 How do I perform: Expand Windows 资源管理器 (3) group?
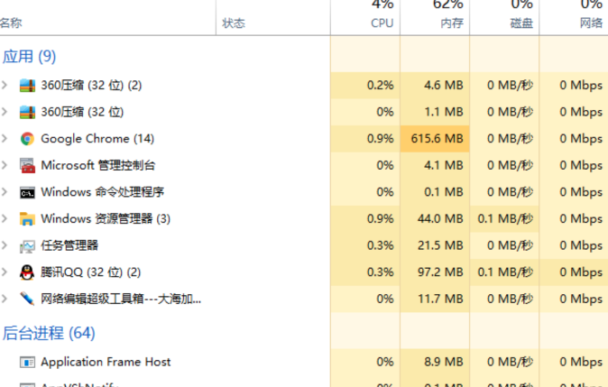(x=5, y=218)
